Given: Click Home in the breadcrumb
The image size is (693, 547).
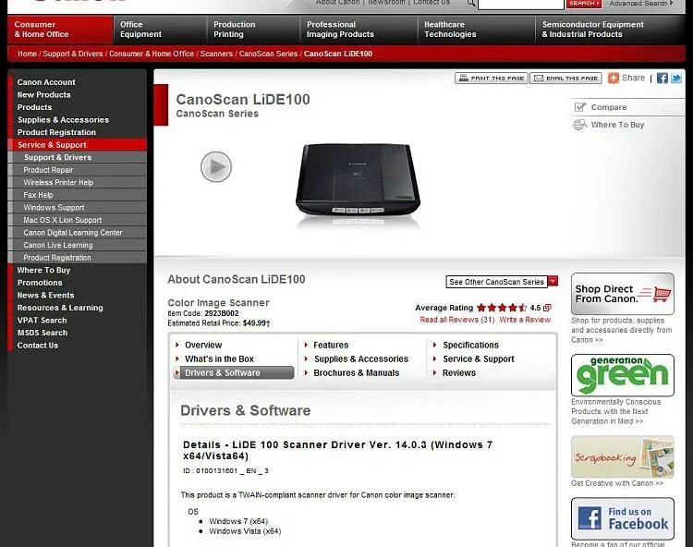Looking at the screenshot, I should 27,54.
